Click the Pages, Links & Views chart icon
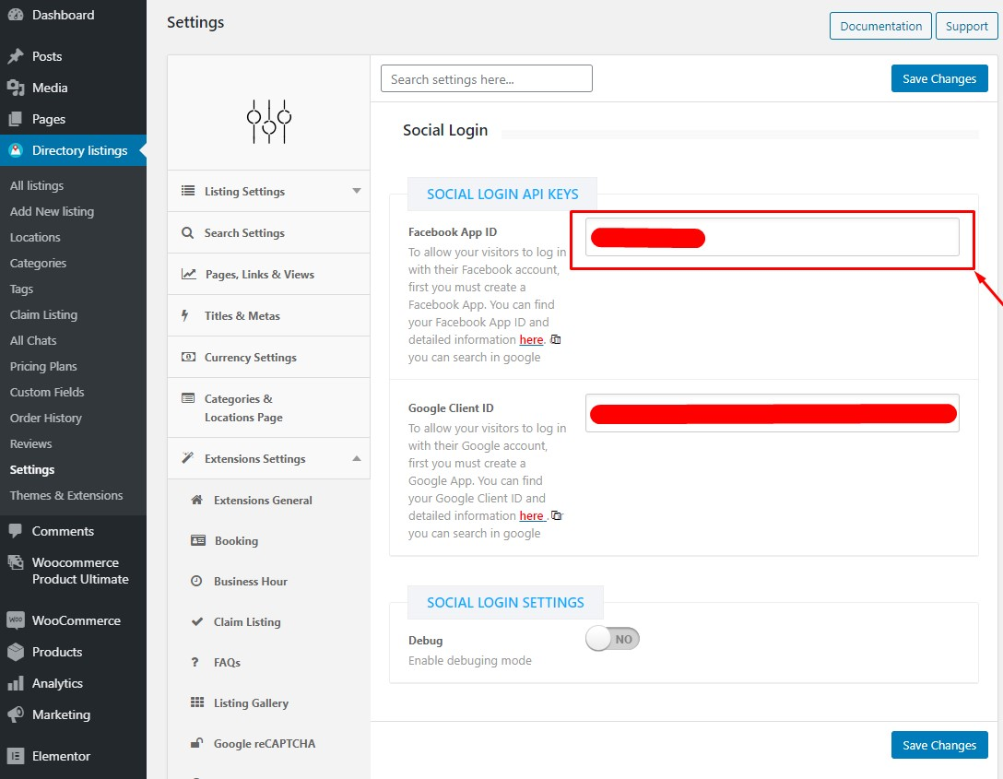The width and height of the screenshot is (1003, 779). (189, 274)
